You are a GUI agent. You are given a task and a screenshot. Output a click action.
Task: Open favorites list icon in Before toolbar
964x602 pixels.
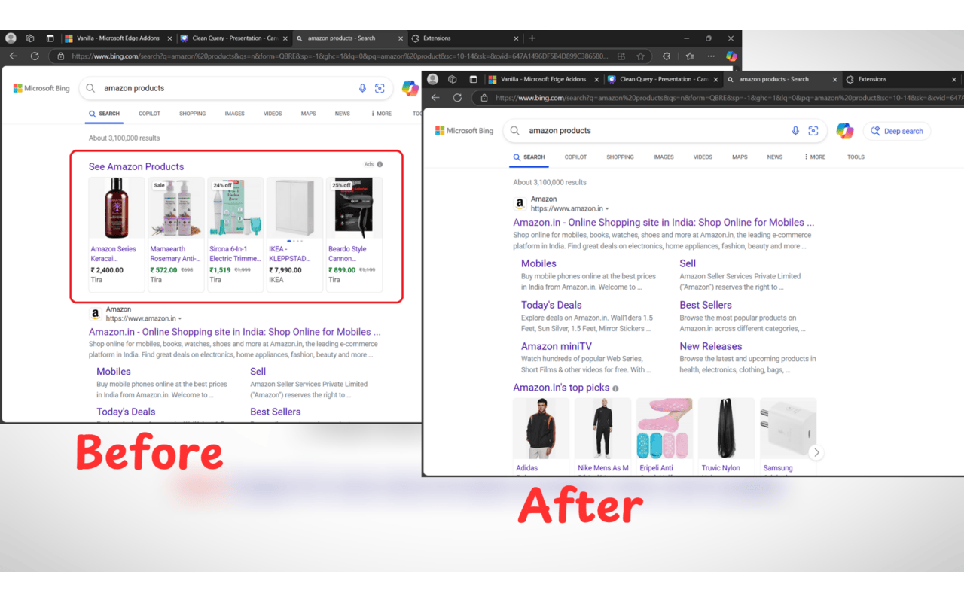coord(689,56)
